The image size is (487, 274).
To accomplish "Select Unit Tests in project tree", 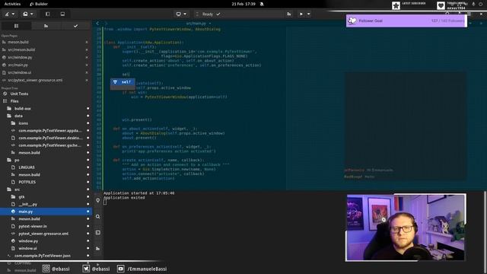I will click(x=46, y=94).
